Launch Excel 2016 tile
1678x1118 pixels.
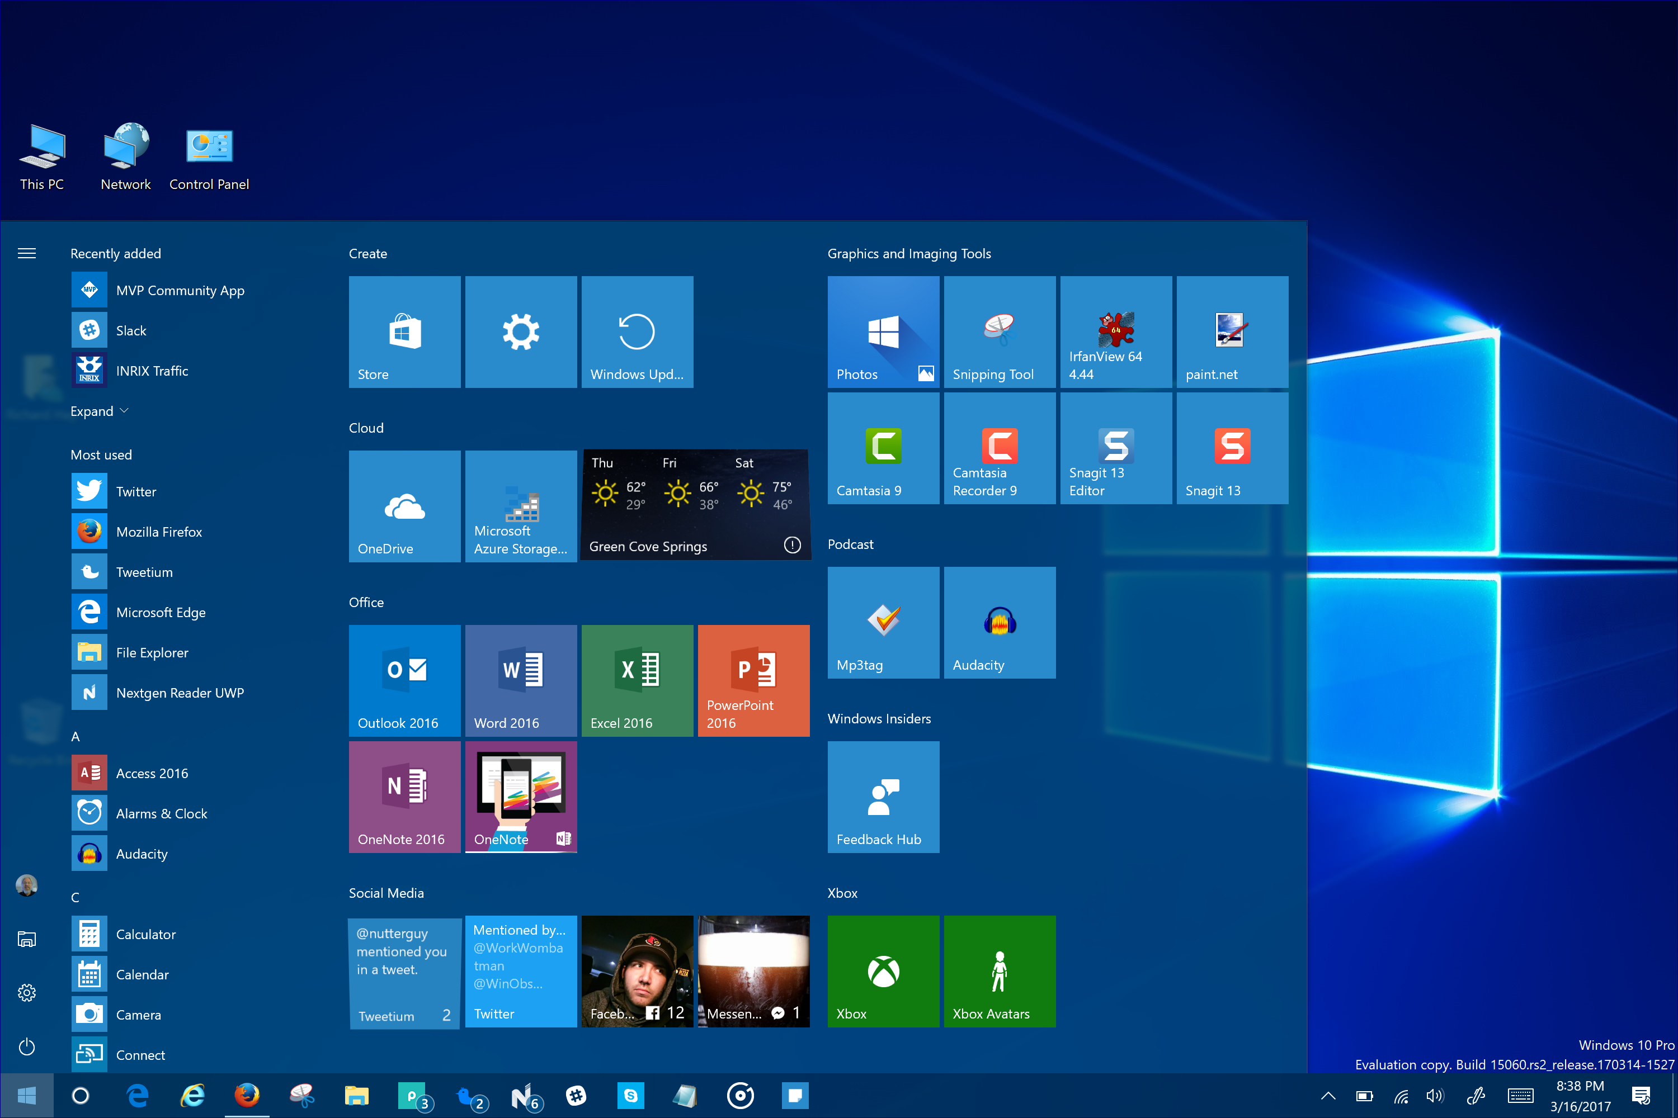coord(637,680)
